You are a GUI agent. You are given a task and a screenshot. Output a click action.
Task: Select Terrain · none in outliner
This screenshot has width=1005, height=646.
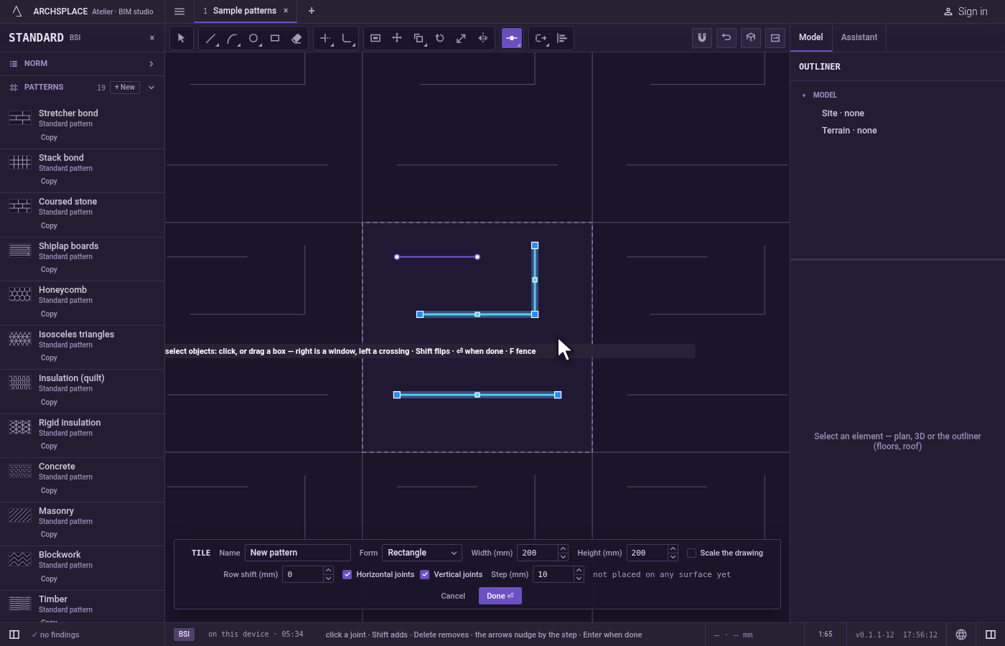click(849, 131)
